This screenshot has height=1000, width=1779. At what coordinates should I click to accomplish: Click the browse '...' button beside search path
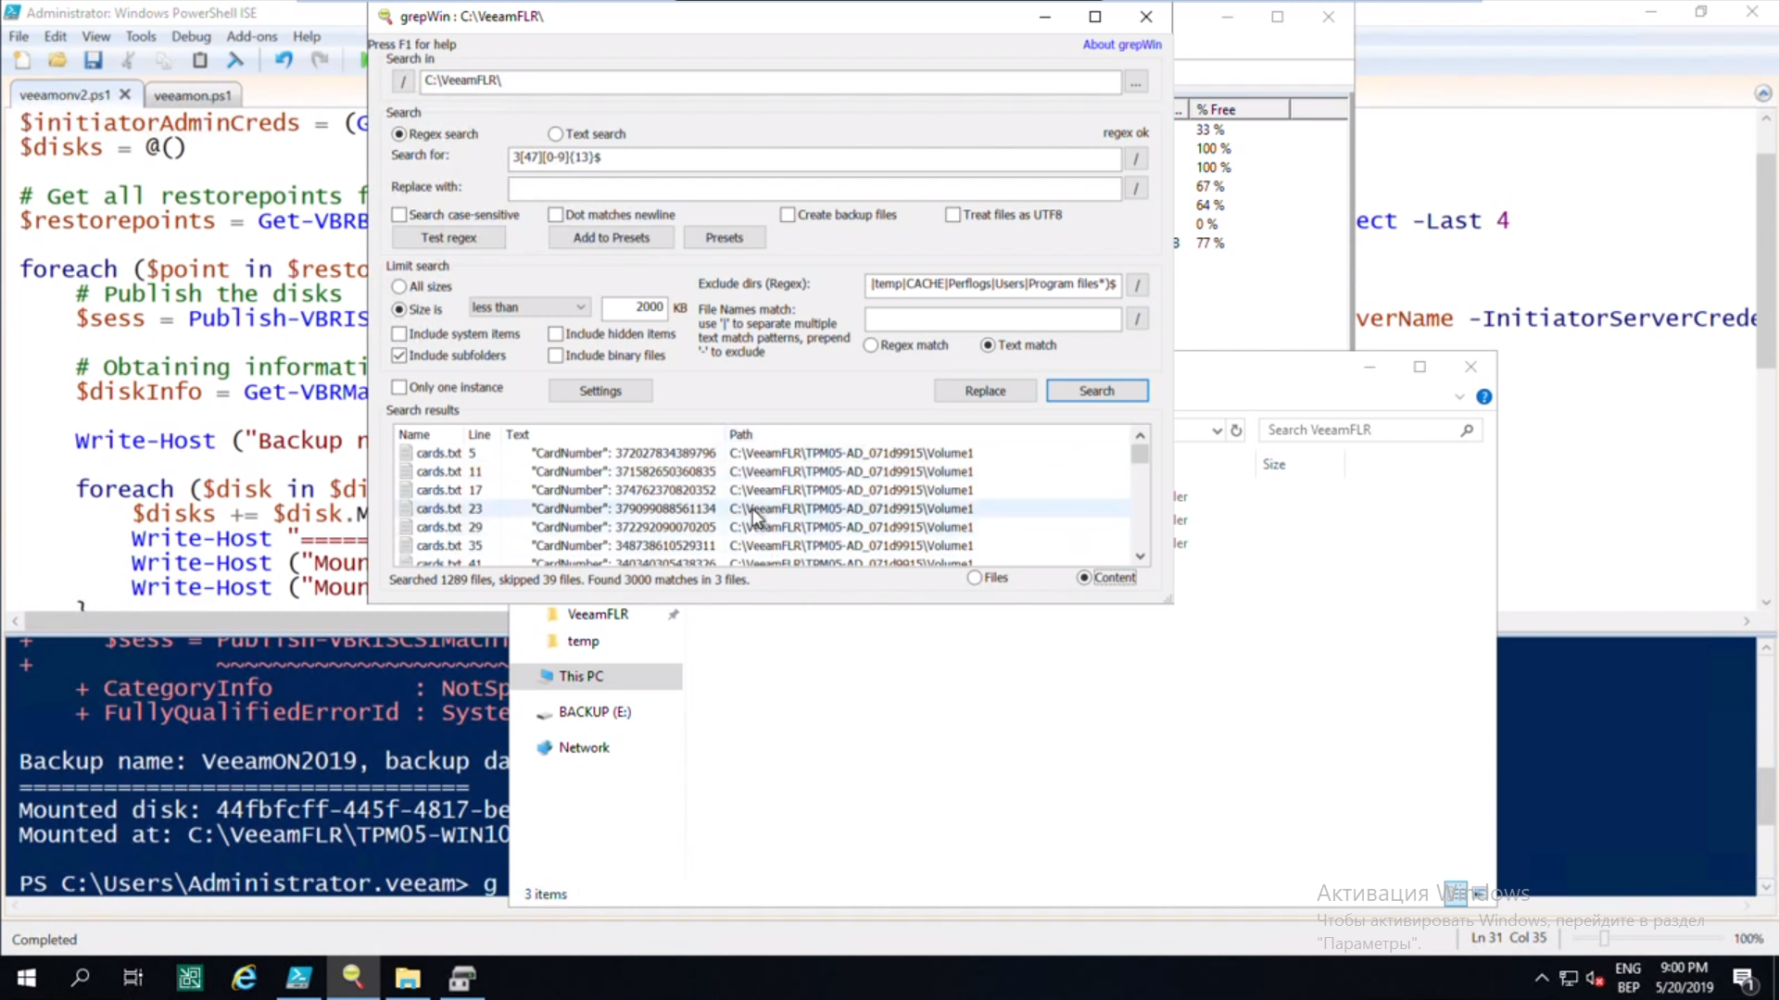1136,81
